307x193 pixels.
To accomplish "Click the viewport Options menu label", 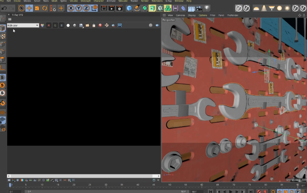I will (203, 15).
